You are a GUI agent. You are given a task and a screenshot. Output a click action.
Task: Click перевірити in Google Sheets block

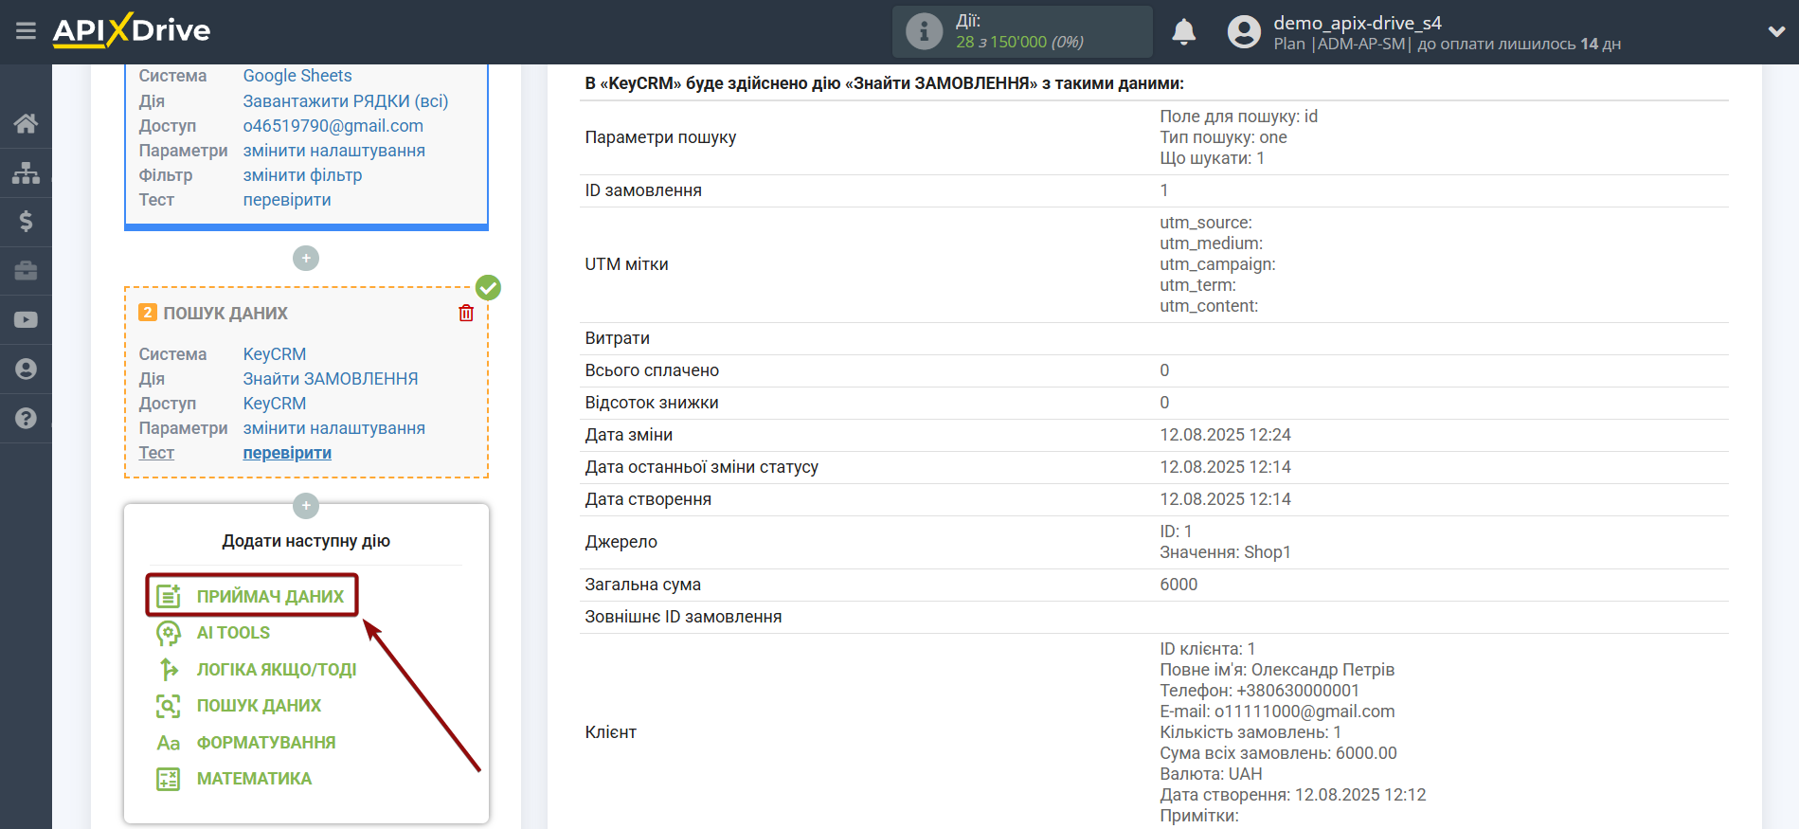287,200
